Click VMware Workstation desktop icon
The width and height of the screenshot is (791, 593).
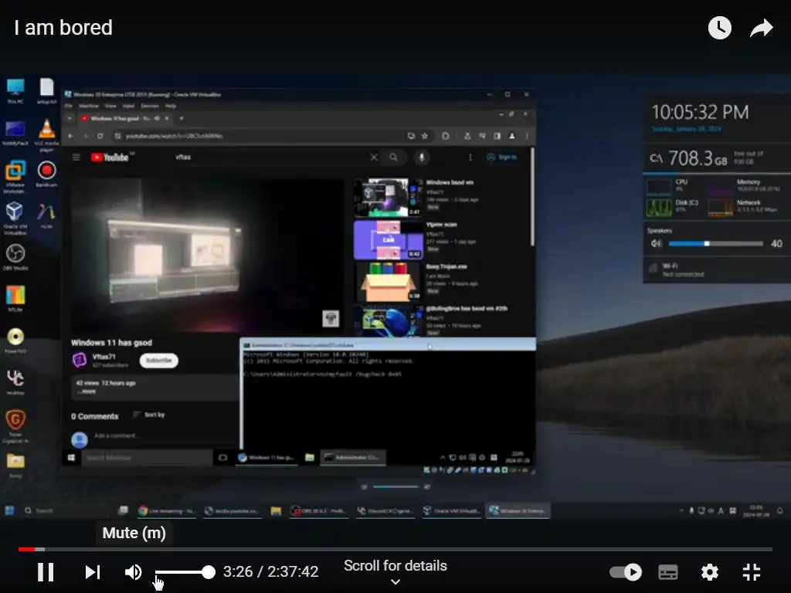click(15, 177)
